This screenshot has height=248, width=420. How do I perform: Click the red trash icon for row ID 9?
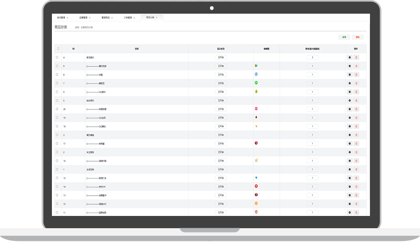click(x=356, y=66)
